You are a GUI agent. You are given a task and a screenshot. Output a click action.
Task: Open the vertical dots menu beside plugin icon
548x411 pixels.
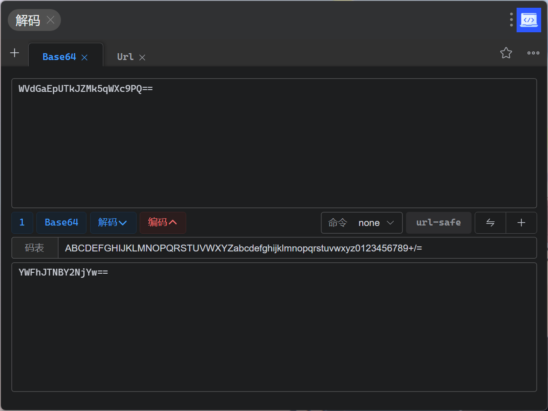click(512, 20)
